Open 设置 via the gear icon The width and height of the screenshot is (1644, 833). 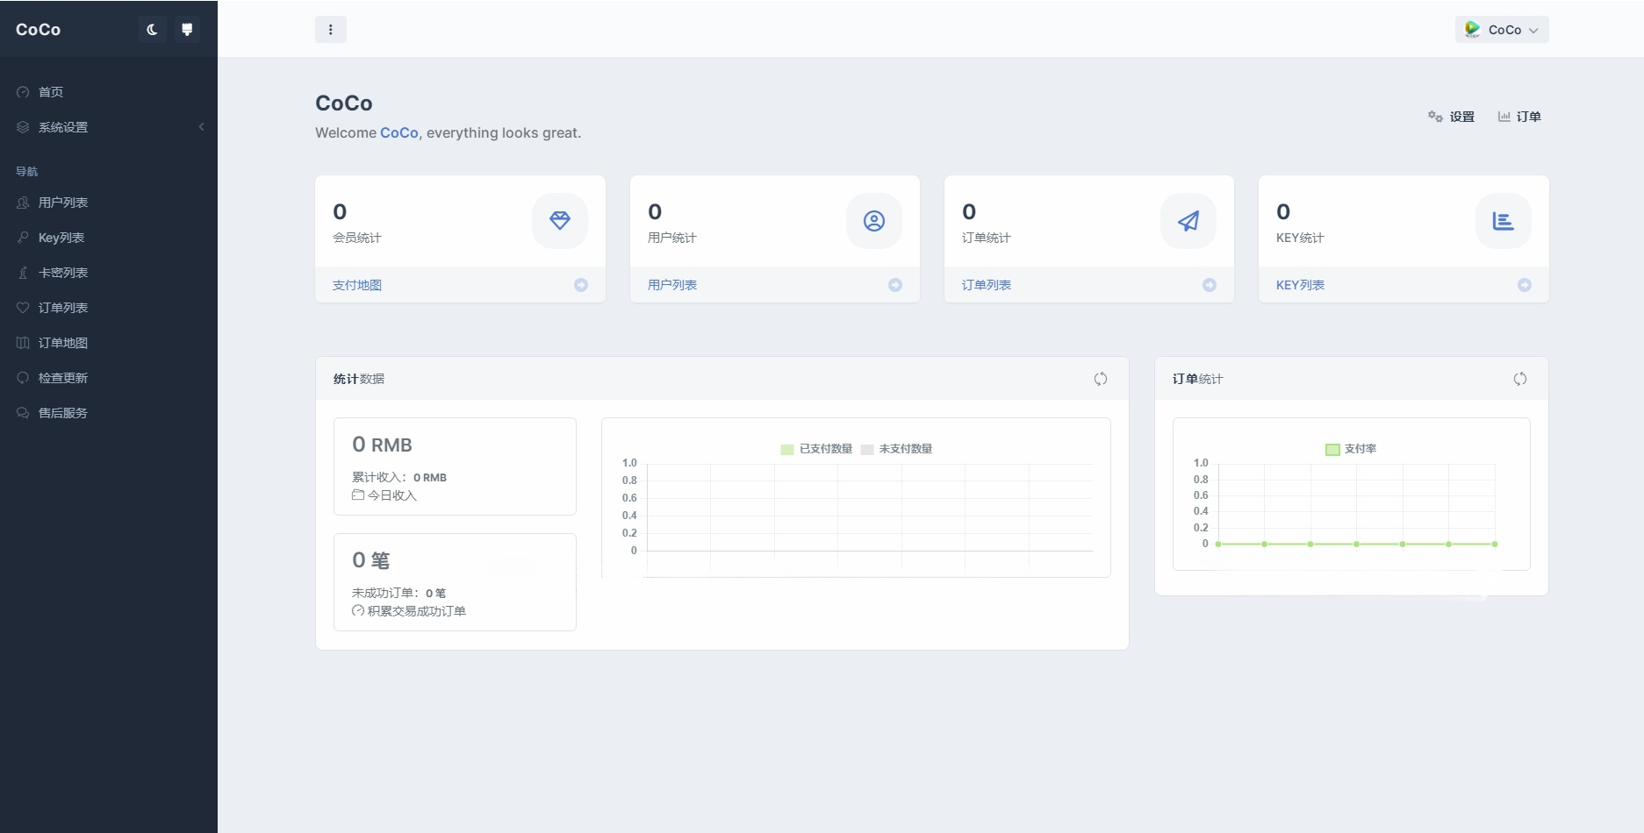[x=1451, y=116]
